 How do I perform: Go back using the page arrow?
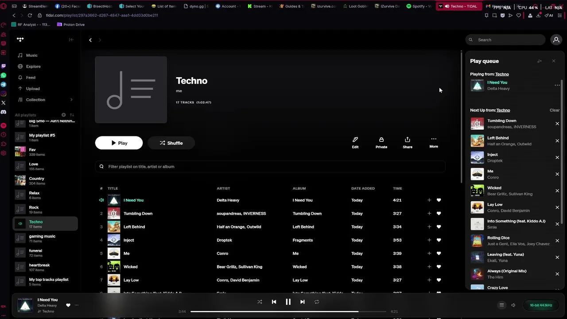[90, 40]
